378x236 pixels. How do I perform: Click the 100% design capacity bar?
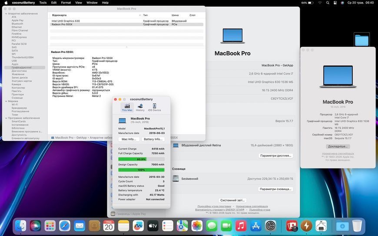pos(141,170)
